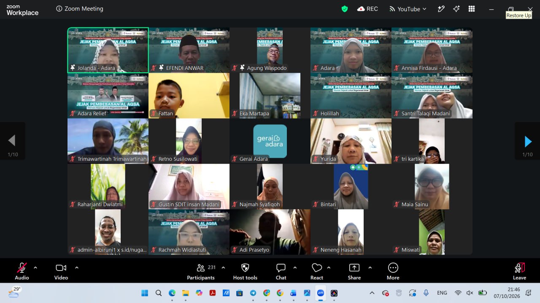Expand the share options arrow

click(x=370, y=268)
